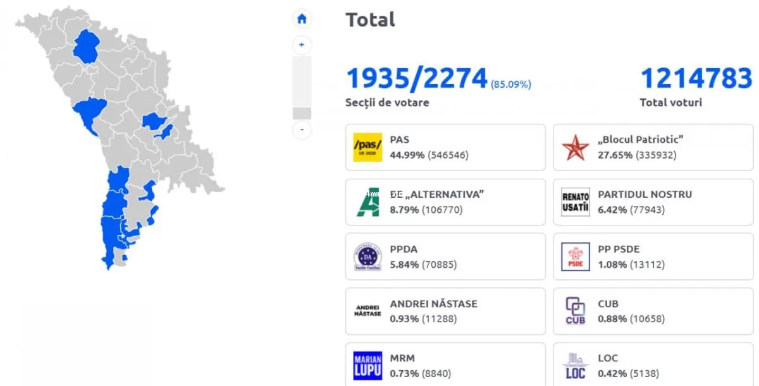Image resolution: width=759 pixels, height=386 pixels.
Task: Zoom in with the plus button
Action: pos(302,45)
